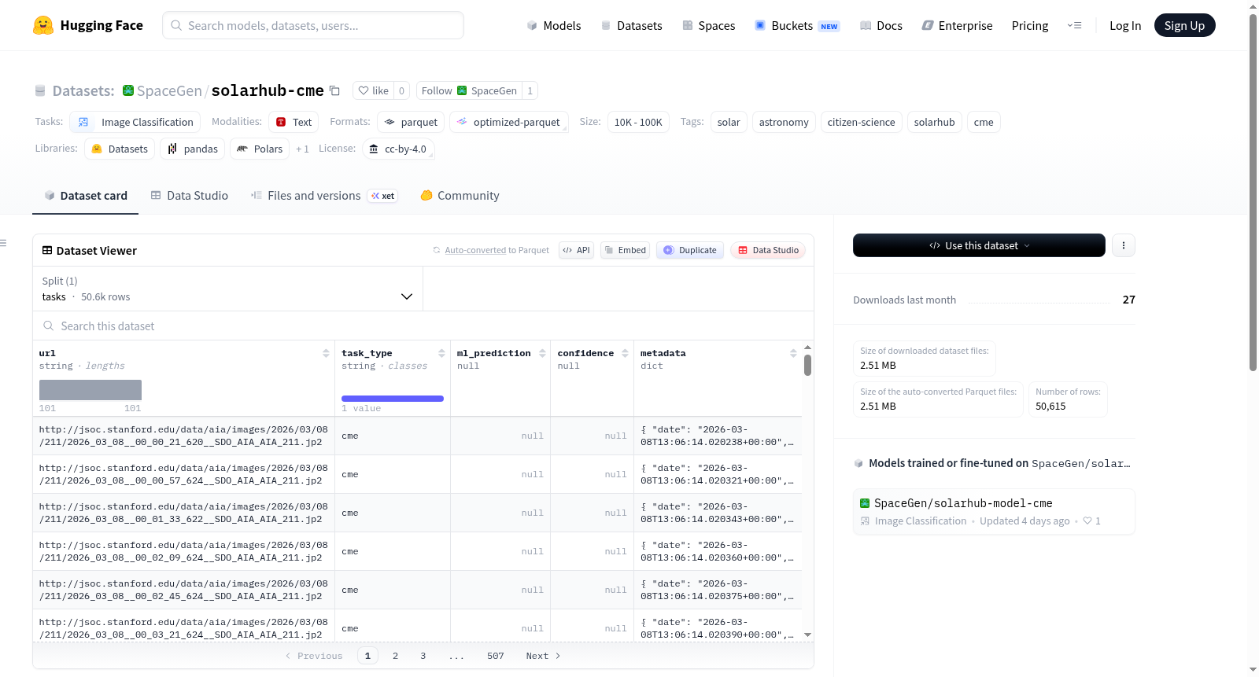Click the url lengths histogram bar
The height and width of the screenshot is (677, 1259).
(90, 390)
